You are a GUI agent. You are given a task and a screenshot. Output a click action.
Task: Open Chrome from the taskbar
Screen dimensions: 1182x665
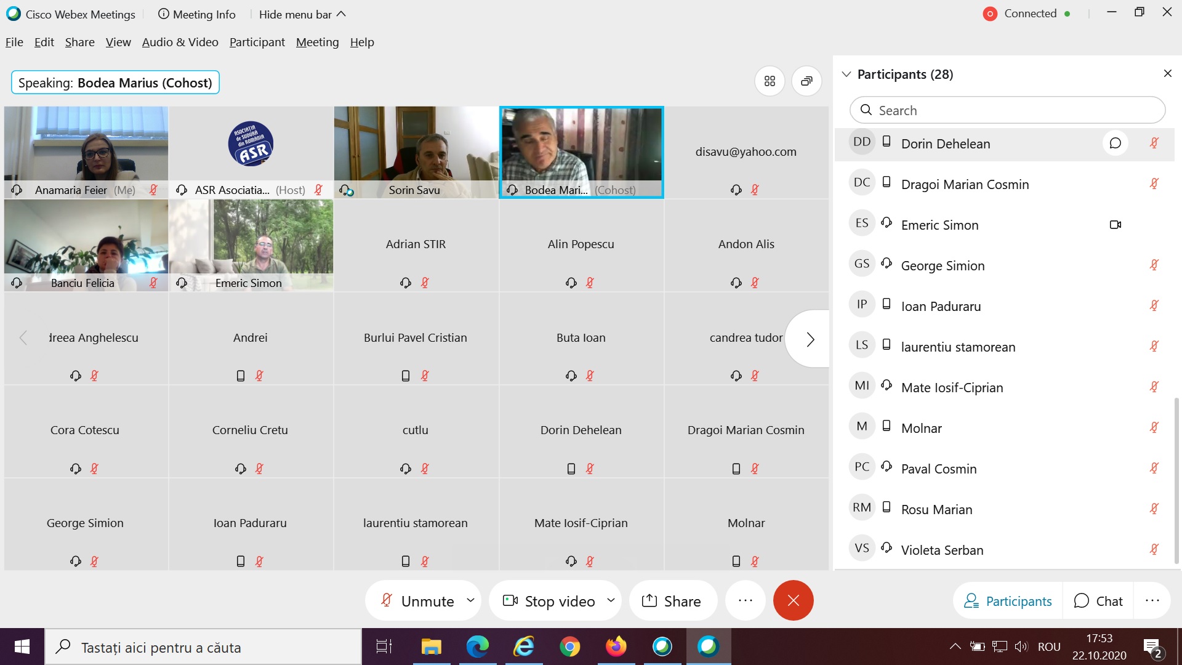coord(569,647)
